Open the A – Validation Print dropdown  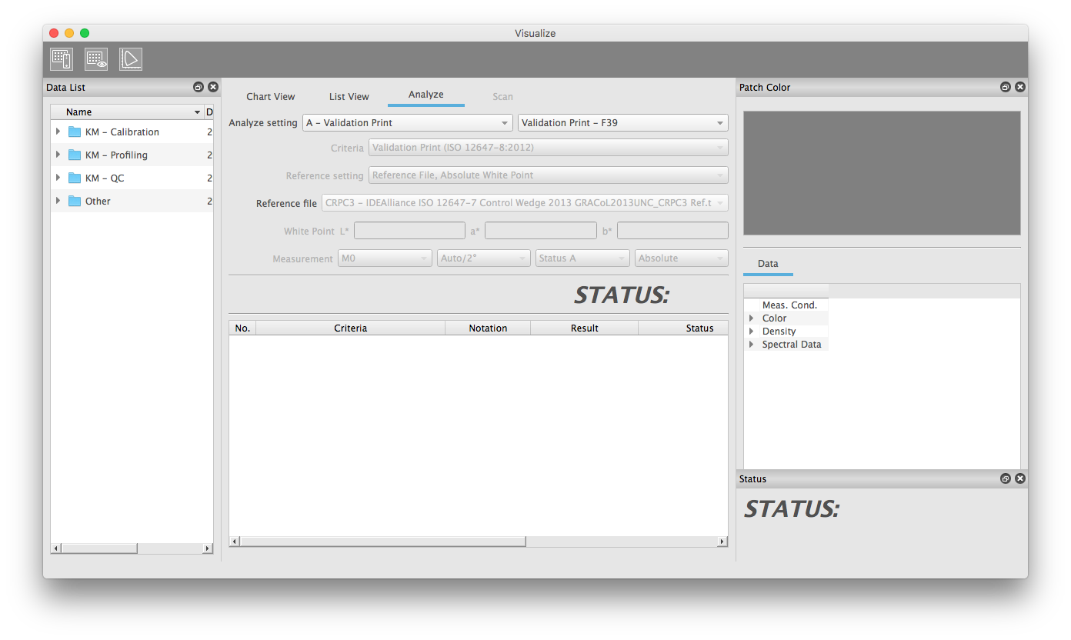(408, 123)
